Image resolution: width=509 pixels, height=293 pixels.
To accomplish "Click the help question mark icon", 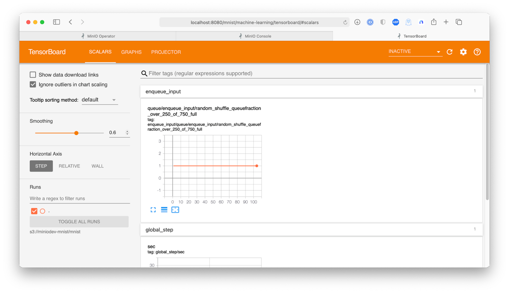I will pyautogui.click(x=477, y=52).
